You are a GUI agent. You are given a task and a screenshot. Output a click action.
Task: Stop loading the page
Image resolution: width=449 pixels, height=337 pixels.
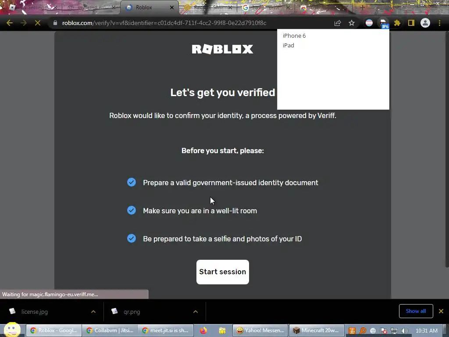[x=38, y=23]
